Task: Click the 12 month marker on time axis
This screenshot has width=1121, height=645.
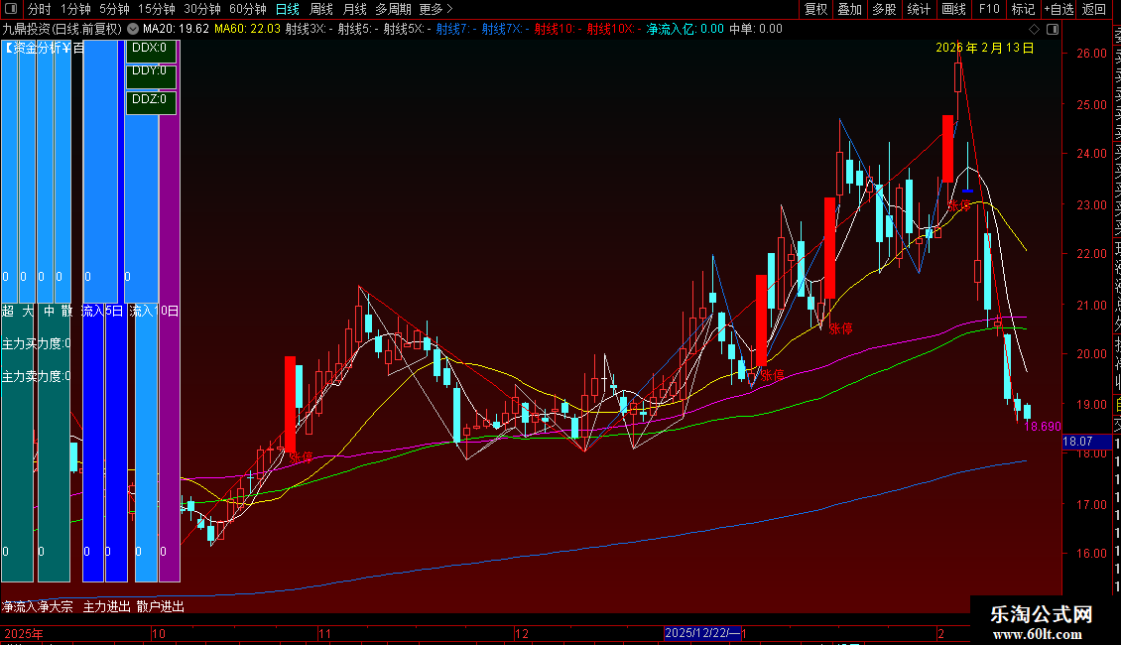Action: click(522, 633)
